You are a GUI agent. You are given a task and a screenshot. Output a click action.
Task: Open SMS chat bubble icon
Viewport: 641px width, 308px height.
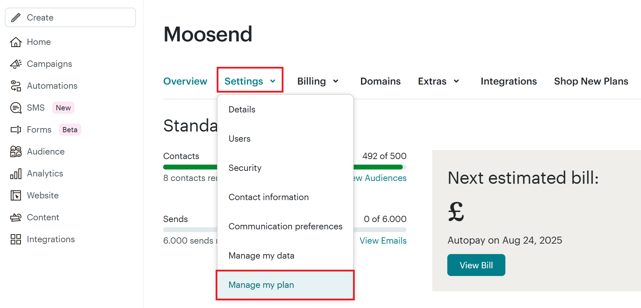(16, 108)
